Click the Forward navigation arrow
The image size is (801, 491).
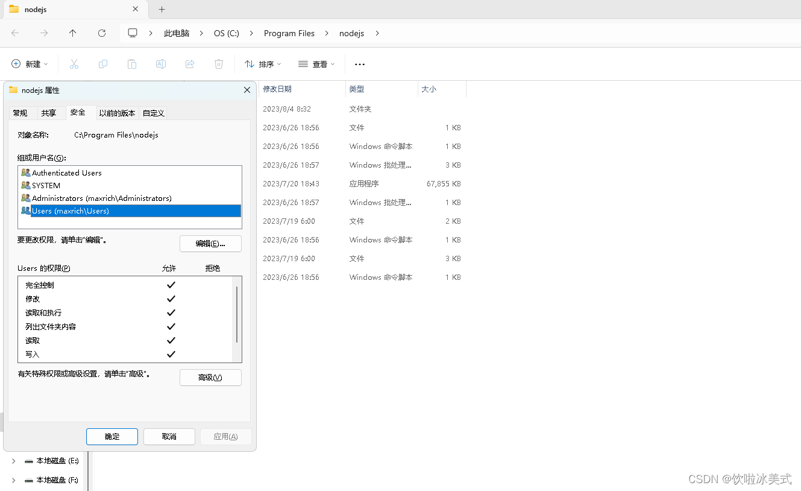(44, 33)
